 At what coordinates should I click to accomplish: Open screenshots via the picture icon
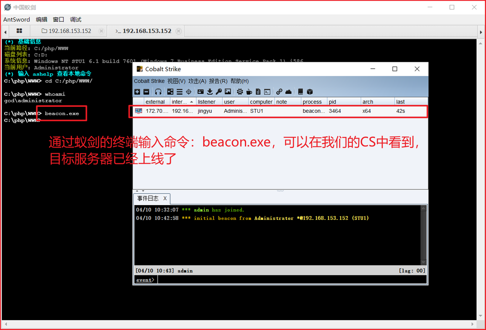[x=228, y=92]
